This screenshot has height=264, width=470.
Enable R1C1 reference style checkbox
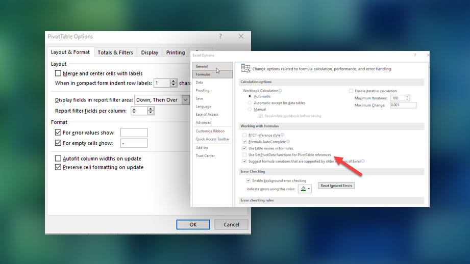coord(244,135)
